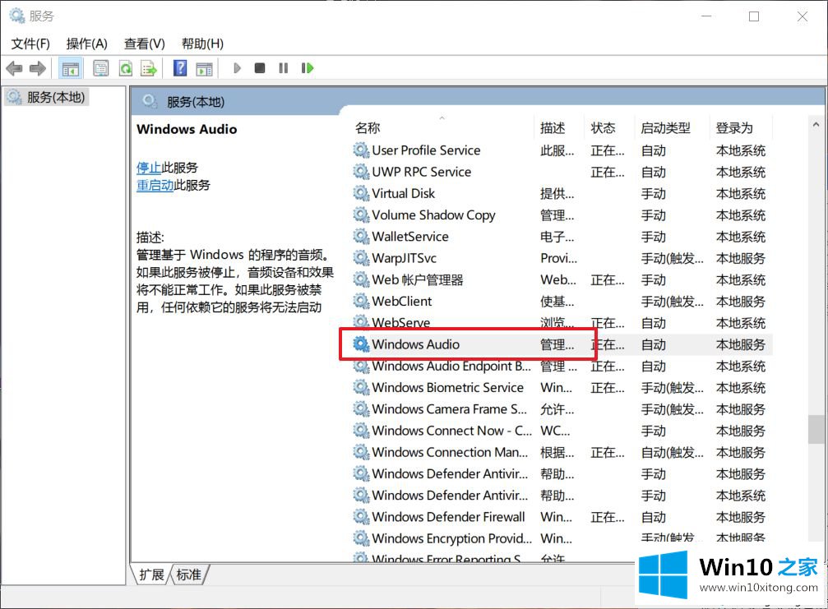This screenshot has width=828, height=609.
Task: Open the 文件(F) menu
Action: [30, 44]
